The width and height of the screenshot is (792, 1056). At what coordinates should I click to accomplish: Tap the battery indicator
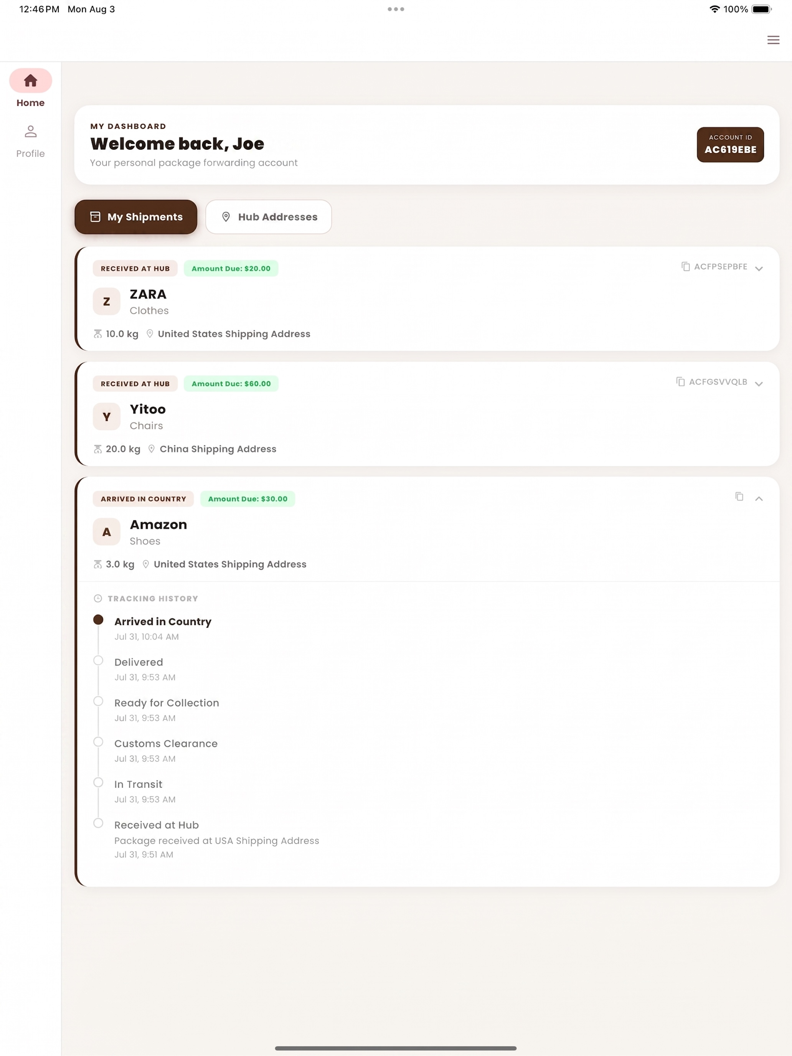coord(761,9)
